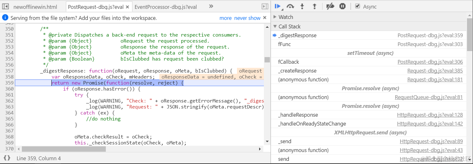The width and height of the screenshot is (473, 164).
Task: Toggle the file navigator sidebar icon
Action: click(x=5, y=6)
